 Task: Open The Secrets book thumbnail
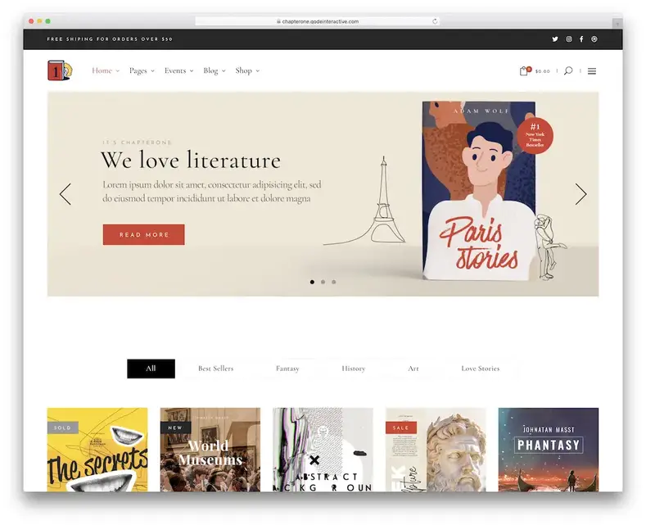point(97,450)
